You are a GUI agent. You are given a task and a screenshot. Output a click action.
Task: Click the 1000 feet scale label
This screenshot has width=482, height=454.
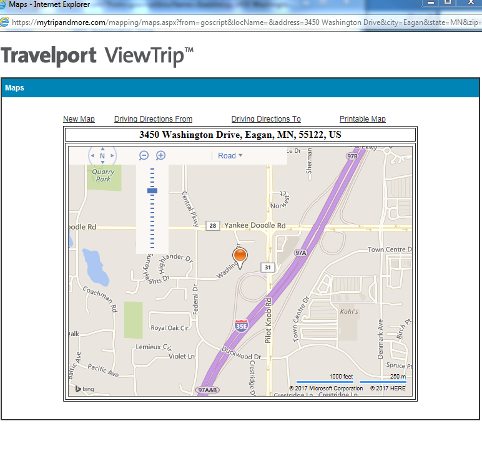point(342,376)
